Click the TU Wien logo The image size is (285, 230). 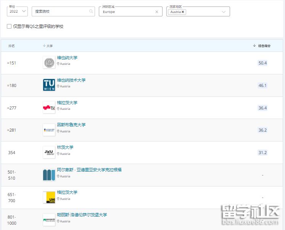click(x=49, y=85)
